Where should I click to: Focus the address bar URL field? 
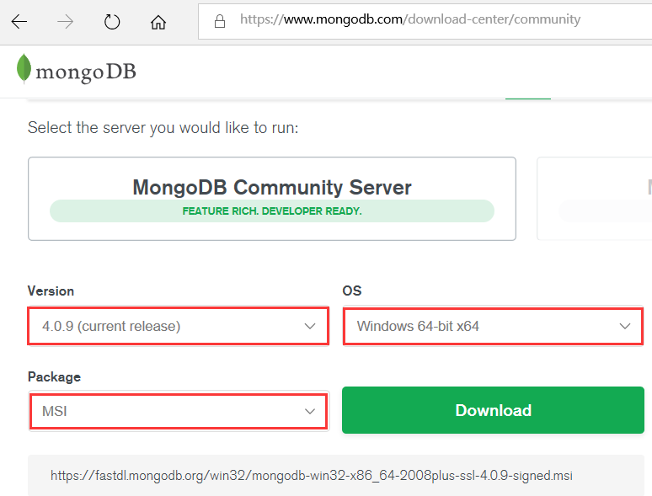(x=425, y=21)
